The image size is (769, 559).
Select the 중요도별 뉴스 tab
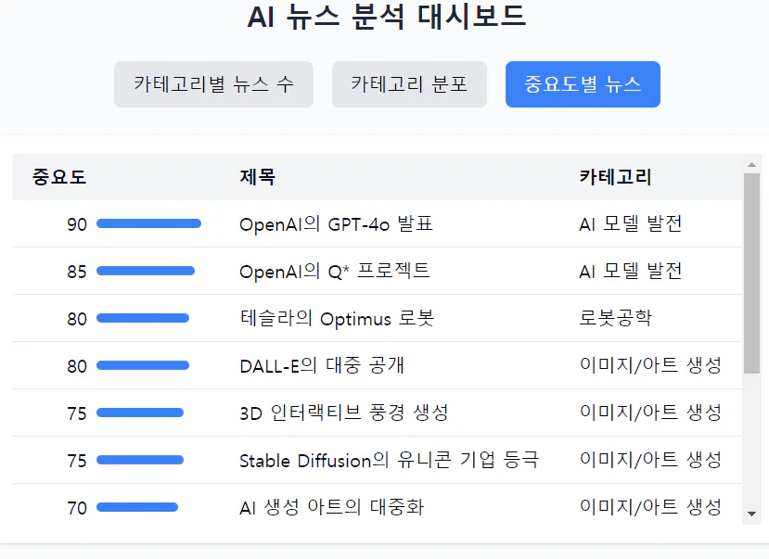coord(583,84)
